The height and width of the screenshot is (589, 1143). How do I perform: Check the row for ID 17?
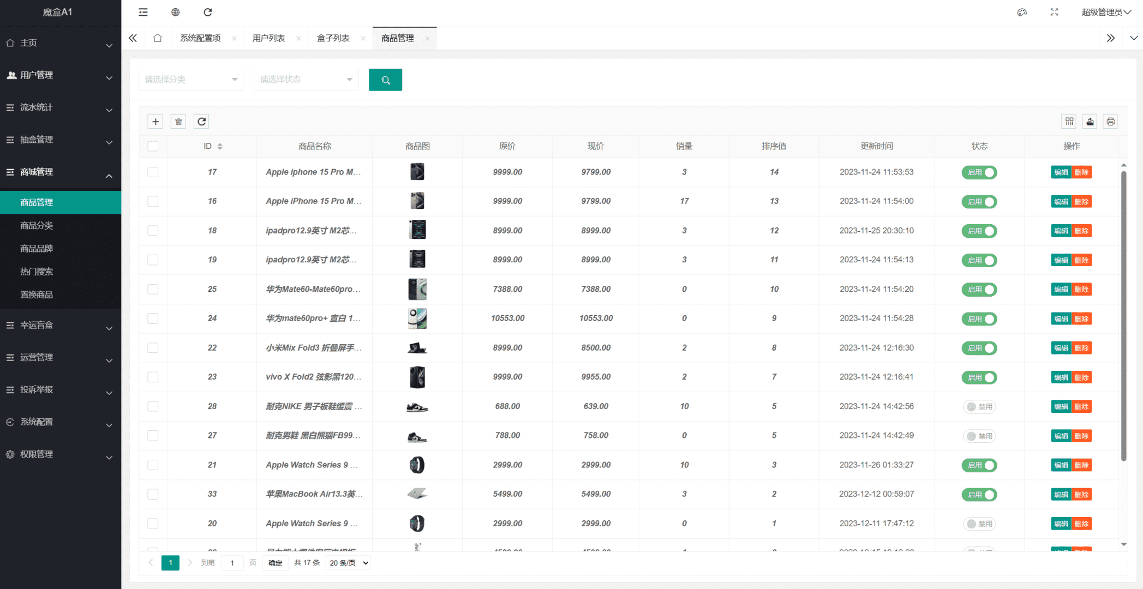153,172
